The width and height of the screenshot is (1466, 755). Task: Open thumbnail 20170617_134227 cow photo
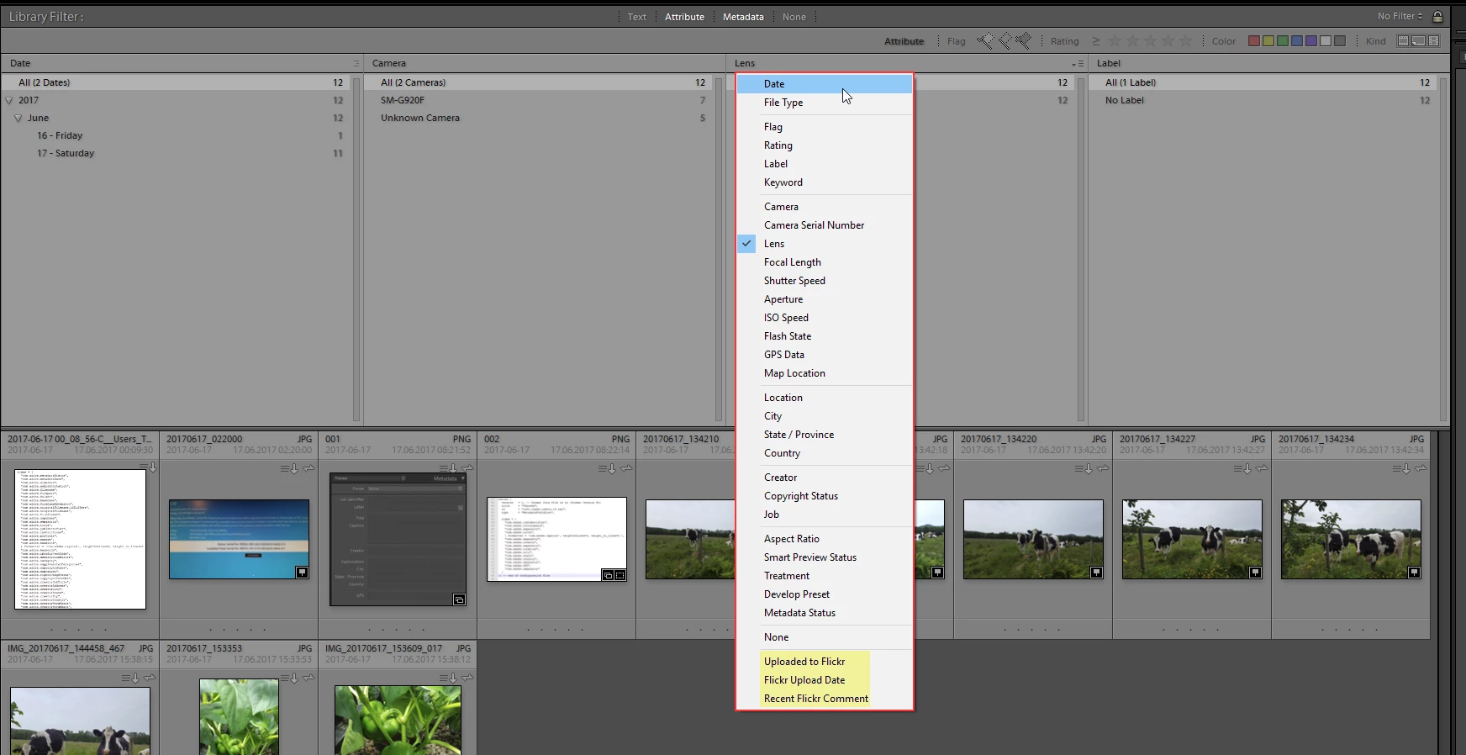pos(1192,540)
